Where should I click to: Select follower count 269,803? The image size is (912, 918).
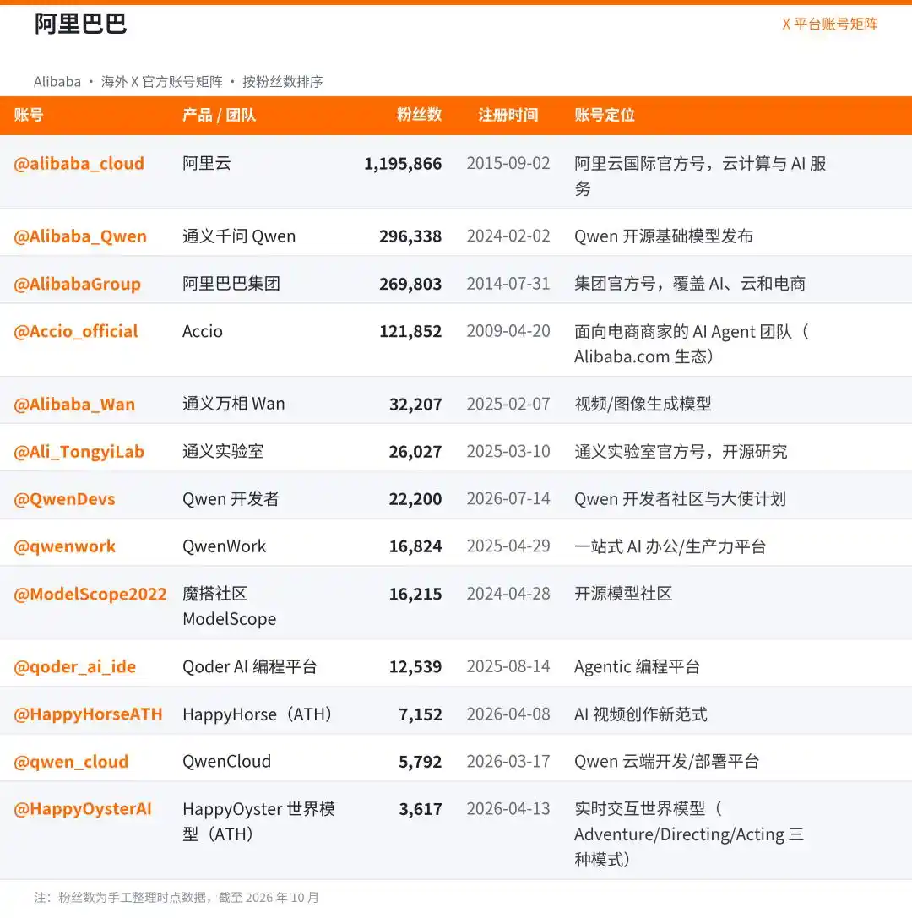[x=410, y=284]
